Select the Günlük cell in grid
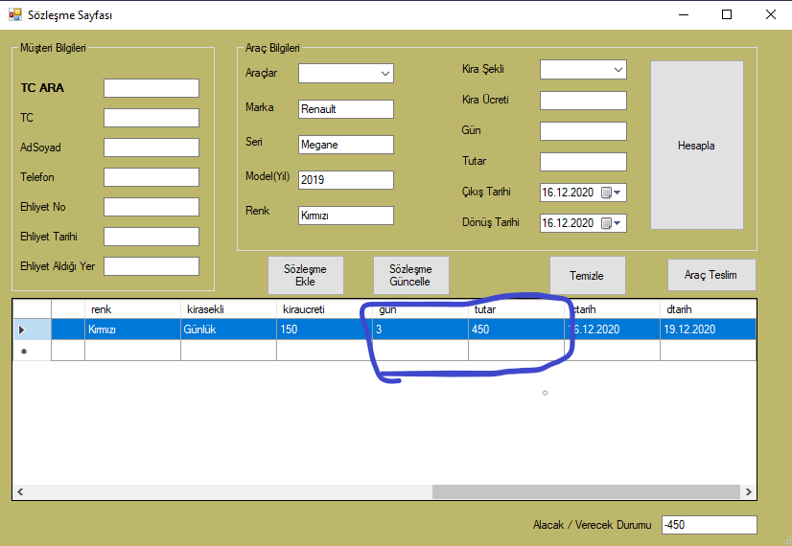Viewport: 792px width, 546px height. point(229,330)
